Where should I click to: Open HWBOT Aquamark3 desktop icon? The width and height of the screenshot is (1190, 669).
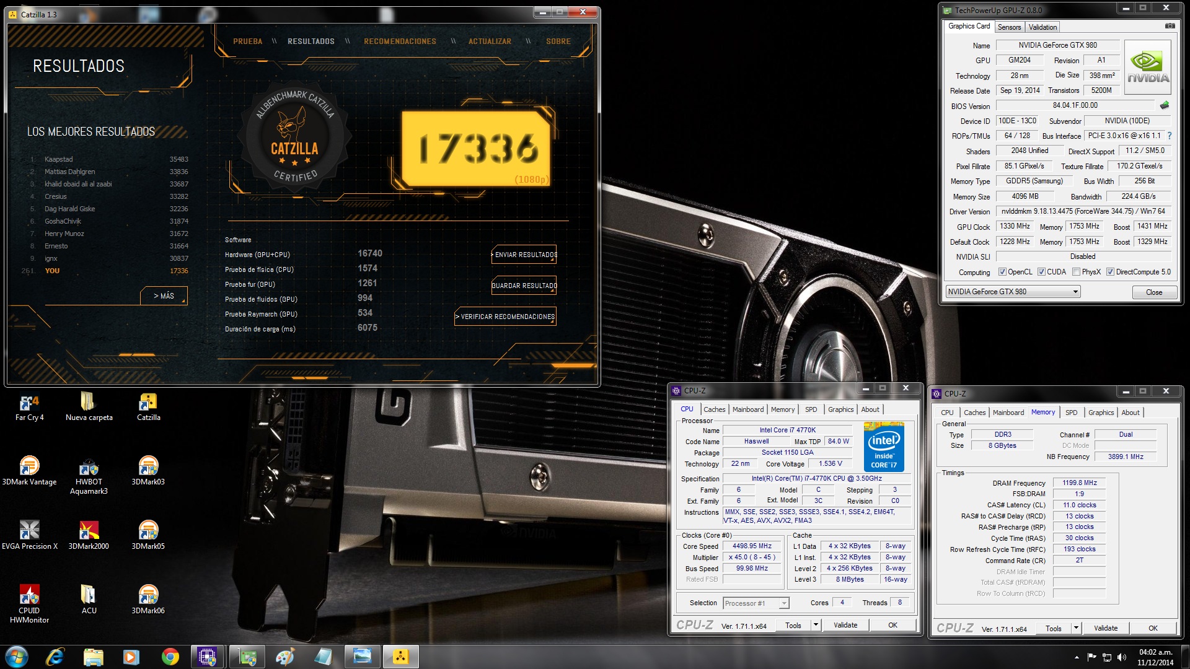click(89, 476)
